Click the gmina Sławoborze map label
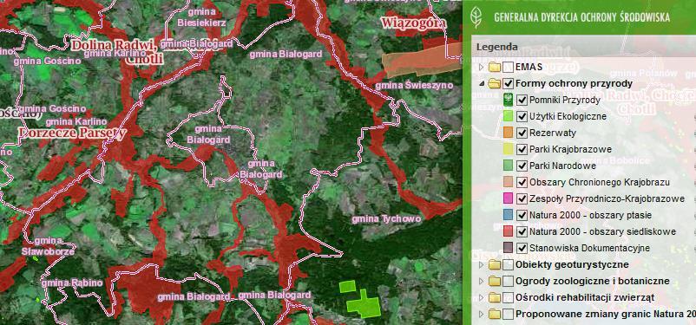The height and width of the screenshot is (325, 696). click(48, 246)
